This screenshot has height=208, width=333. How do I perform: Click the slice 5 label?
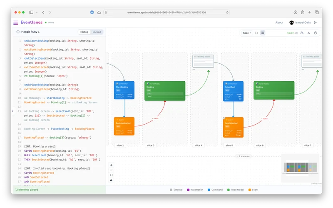click(229, 145)
